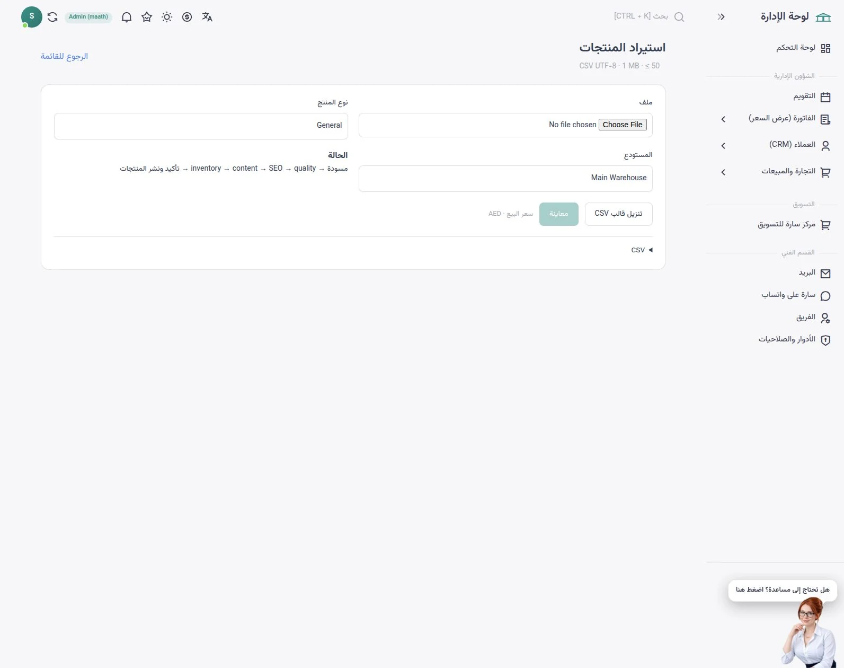The width and height of the screenshot is (844, 668).
Task: Toggle the light/dark theme sun icon
Action: [x=167, y=17]
